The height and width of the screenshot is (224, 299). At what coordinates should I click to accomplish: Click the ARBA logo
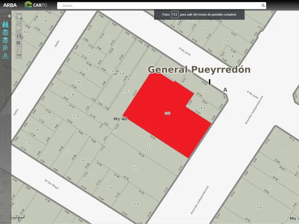[10, 5]
